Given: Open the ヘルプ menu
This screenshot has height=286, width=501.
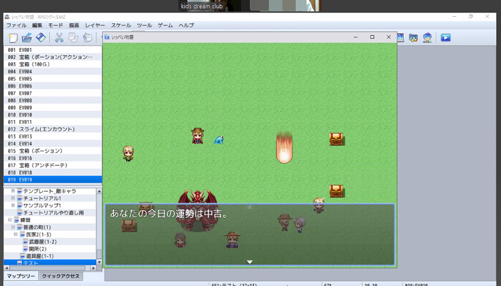Looking at the screenshot, I should tap(186, 25).
